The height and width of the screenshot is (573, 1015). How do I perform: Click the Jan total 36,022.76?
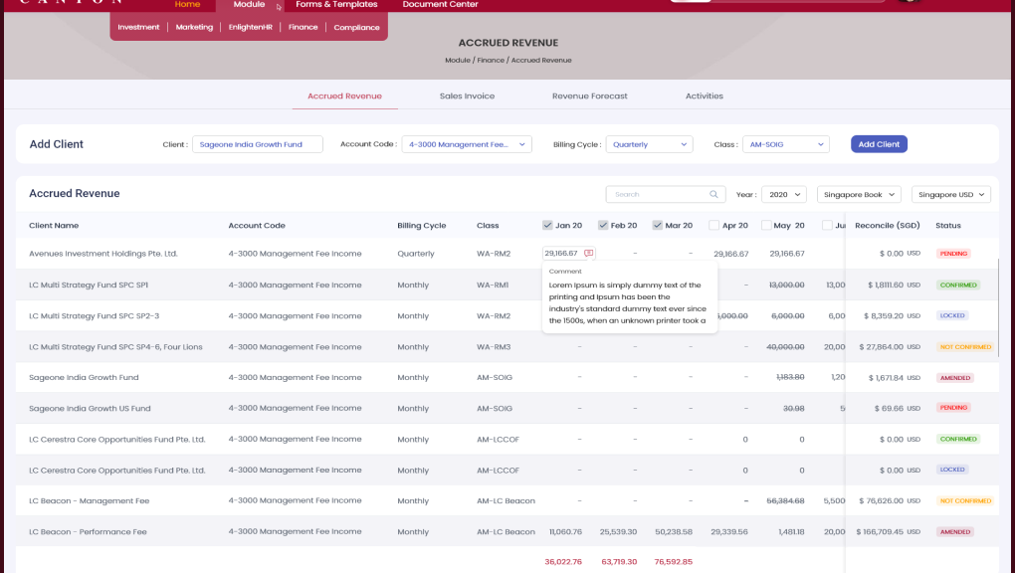563,561
